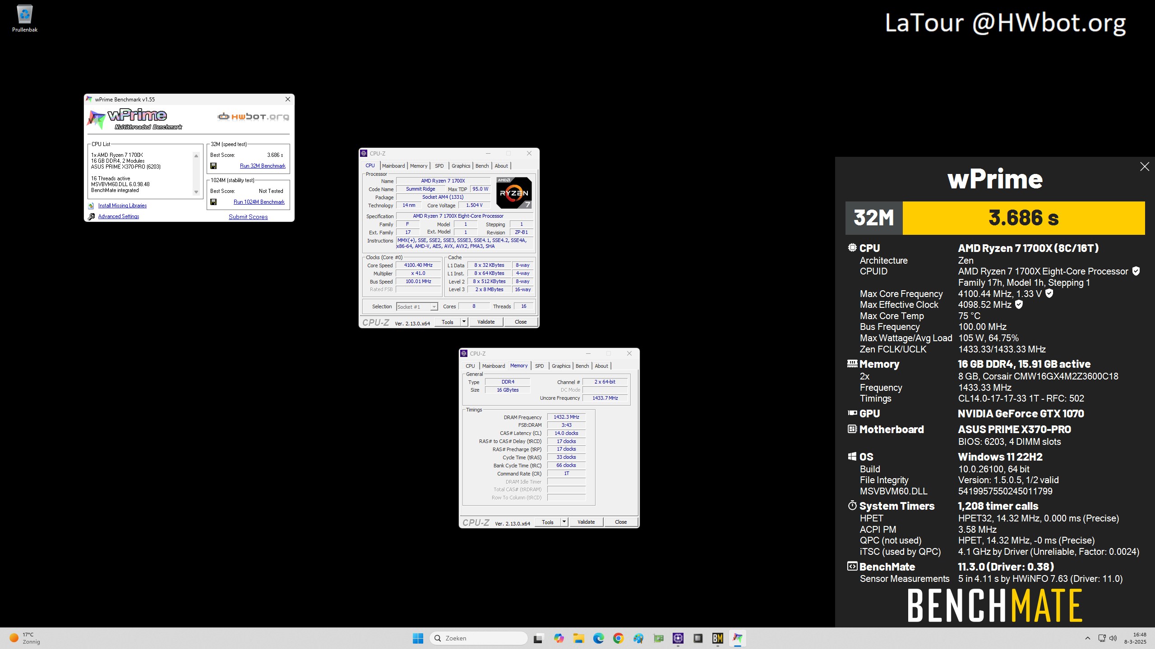Open the network icon in system tray
1155x649 pixels.
[1102, 638]
